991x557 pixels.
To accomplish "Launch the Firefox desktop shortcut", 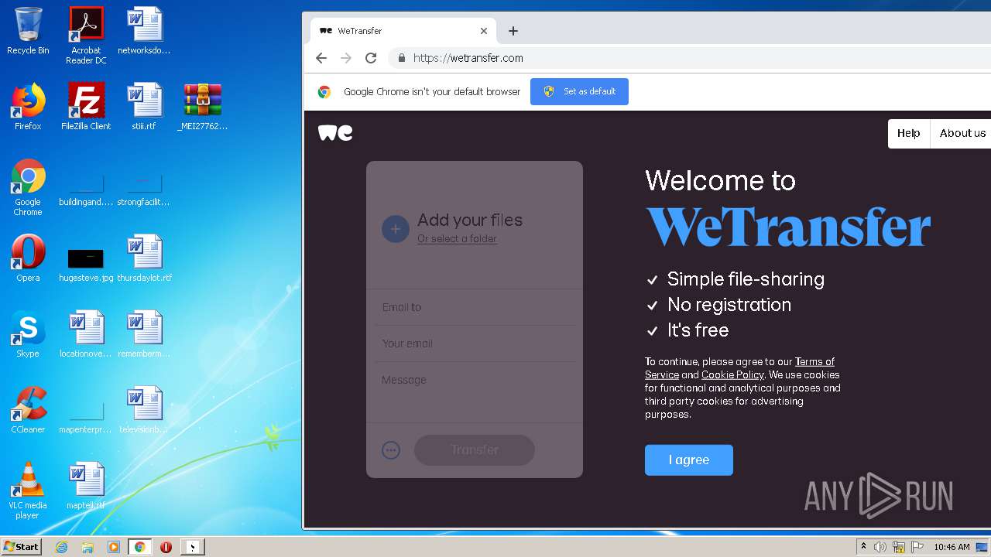I will click(28, 107).
